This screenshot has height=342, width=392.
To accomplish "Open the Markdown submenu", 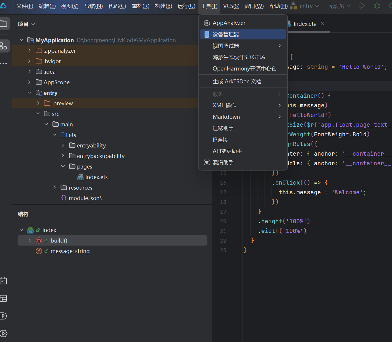I will pos(243,117).
